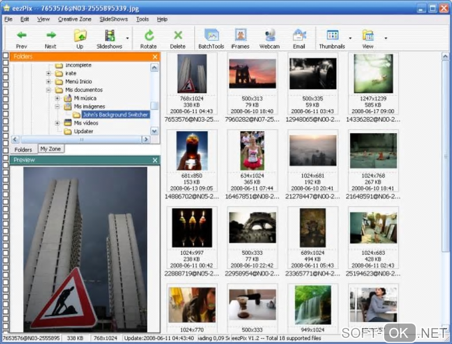
Task: Click the View toolbar icon
Action: 368,39
